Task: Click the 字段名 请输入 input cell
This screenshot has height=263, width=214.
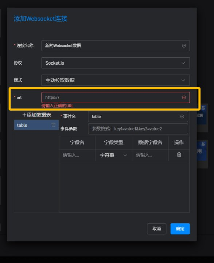Action: pyautogui.click(x=77, y=155)
